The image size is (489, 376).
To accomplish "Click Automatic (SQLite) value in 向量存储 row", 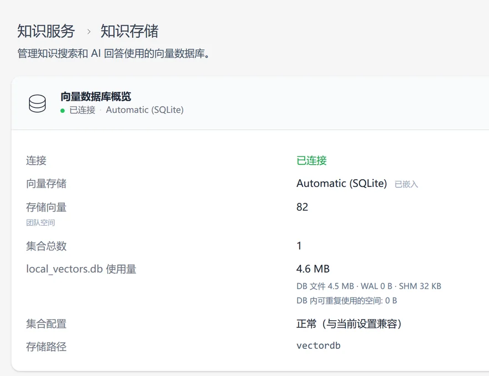I will 341,184.
